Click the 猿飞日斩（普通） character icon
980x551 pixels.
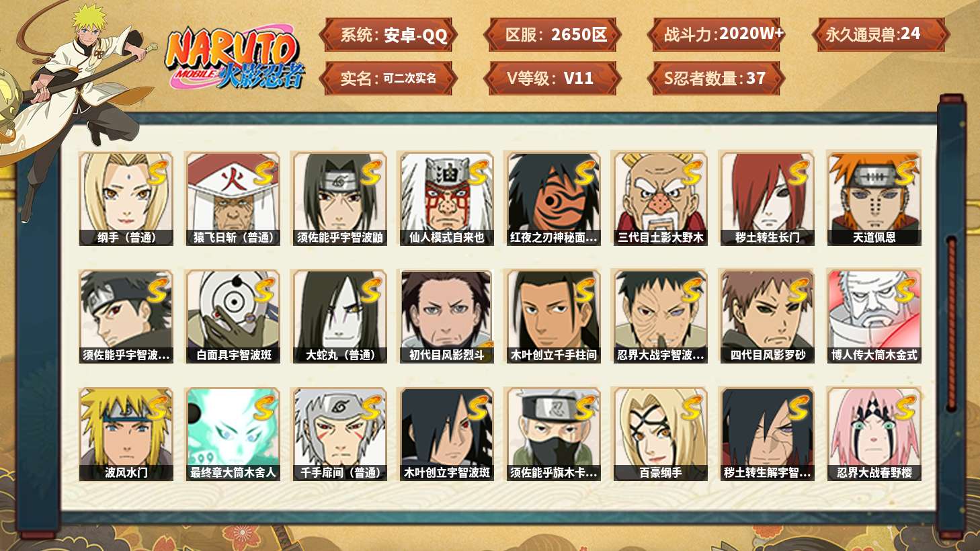233,199
